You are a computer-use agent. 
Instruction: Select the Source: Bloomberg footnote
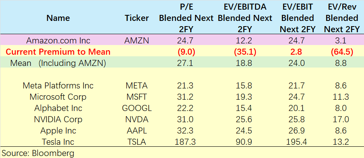coord(38,153)
